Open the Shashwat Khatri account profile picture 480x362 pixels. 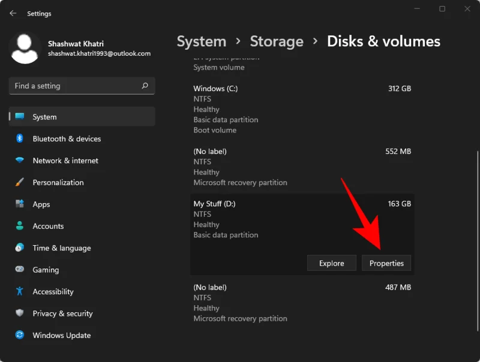(25, 47)
